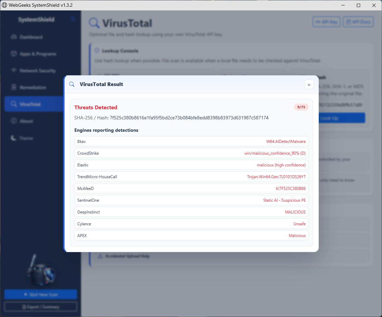The width and height of the screenshot is (382, 317).
Task: Select the SentinelOne engine row
Action: (191, 200)
